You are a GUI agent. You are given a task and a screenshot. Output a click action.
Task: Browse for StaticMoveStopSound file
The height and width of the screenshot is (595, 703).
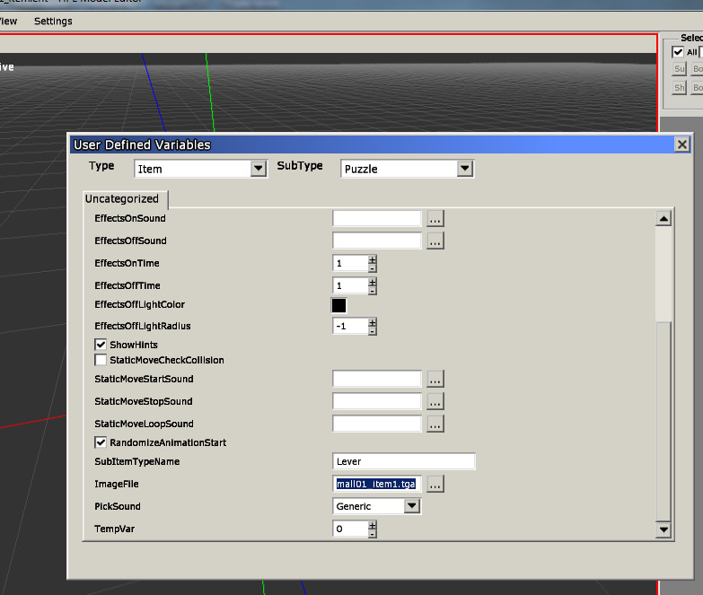click(x=435, y=401)
